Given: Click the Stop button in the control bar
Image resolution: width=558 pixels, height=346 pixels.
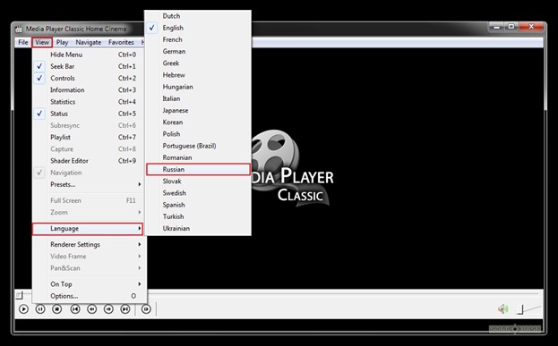Looking at the screenshot, I should pos(57,309).
